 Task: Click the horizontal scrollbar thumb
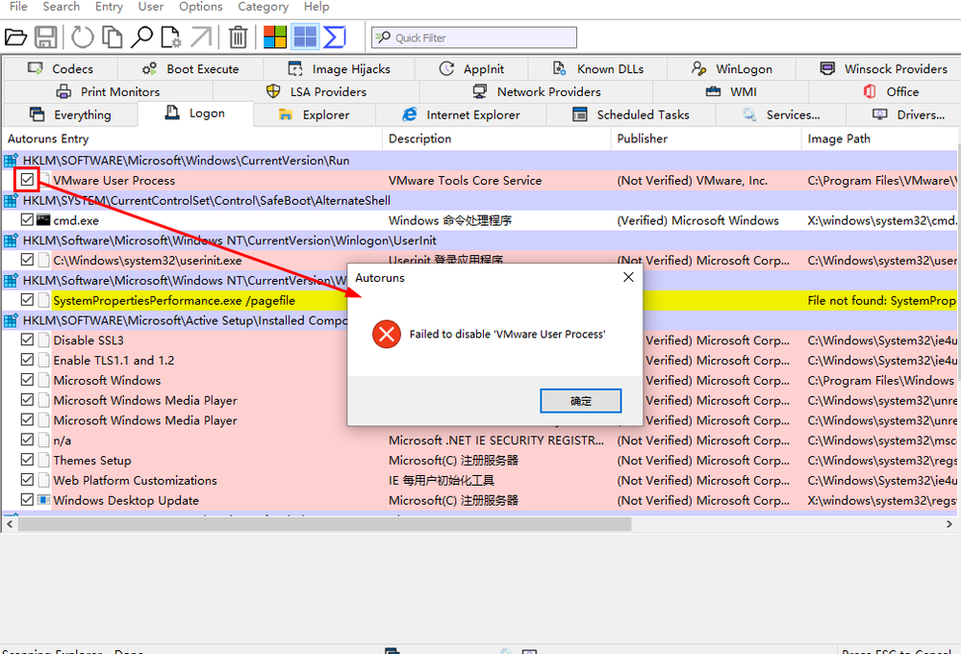tap(325, 524)
